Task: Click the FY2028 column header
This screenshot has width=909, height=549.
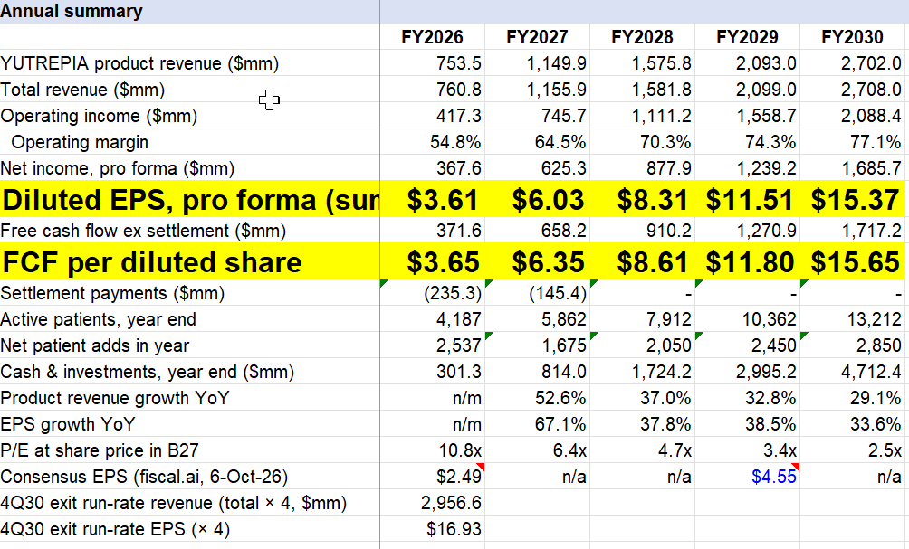Action: point(642,36)
